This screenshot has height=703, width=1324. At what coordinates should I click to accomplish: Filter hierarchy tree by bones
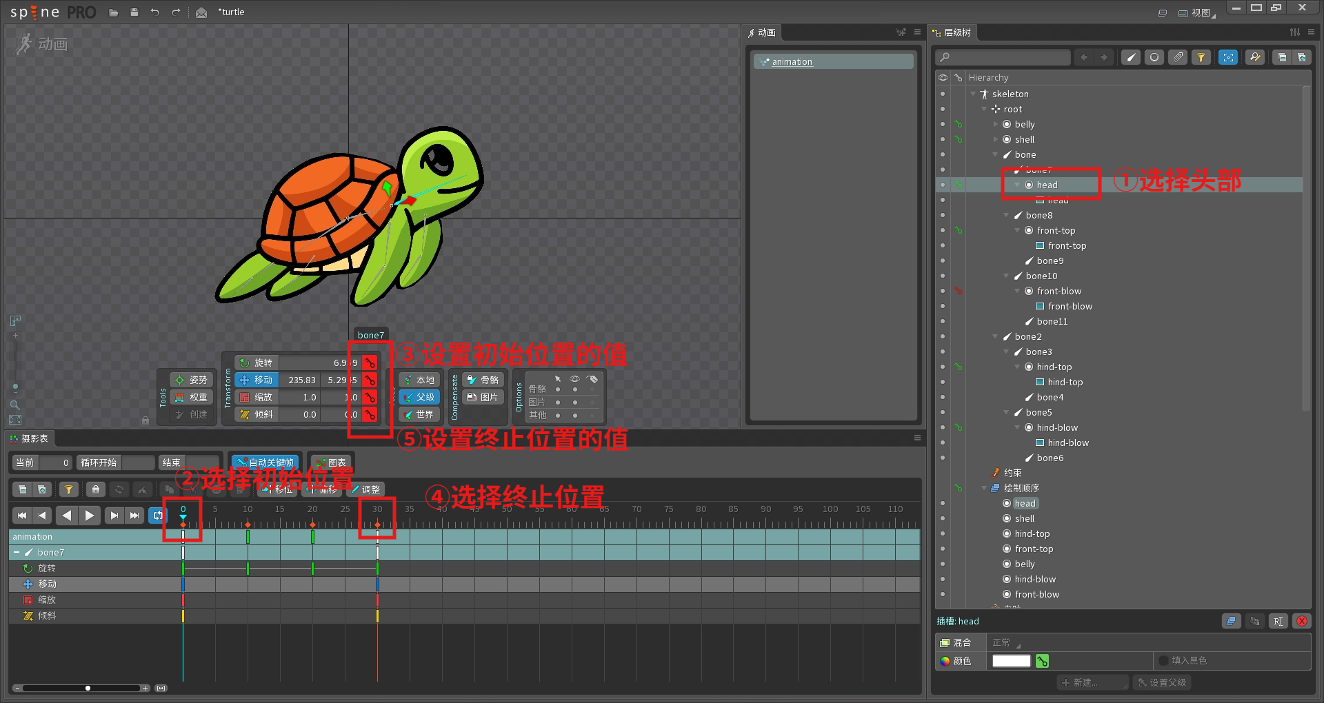pos(1130,57)
